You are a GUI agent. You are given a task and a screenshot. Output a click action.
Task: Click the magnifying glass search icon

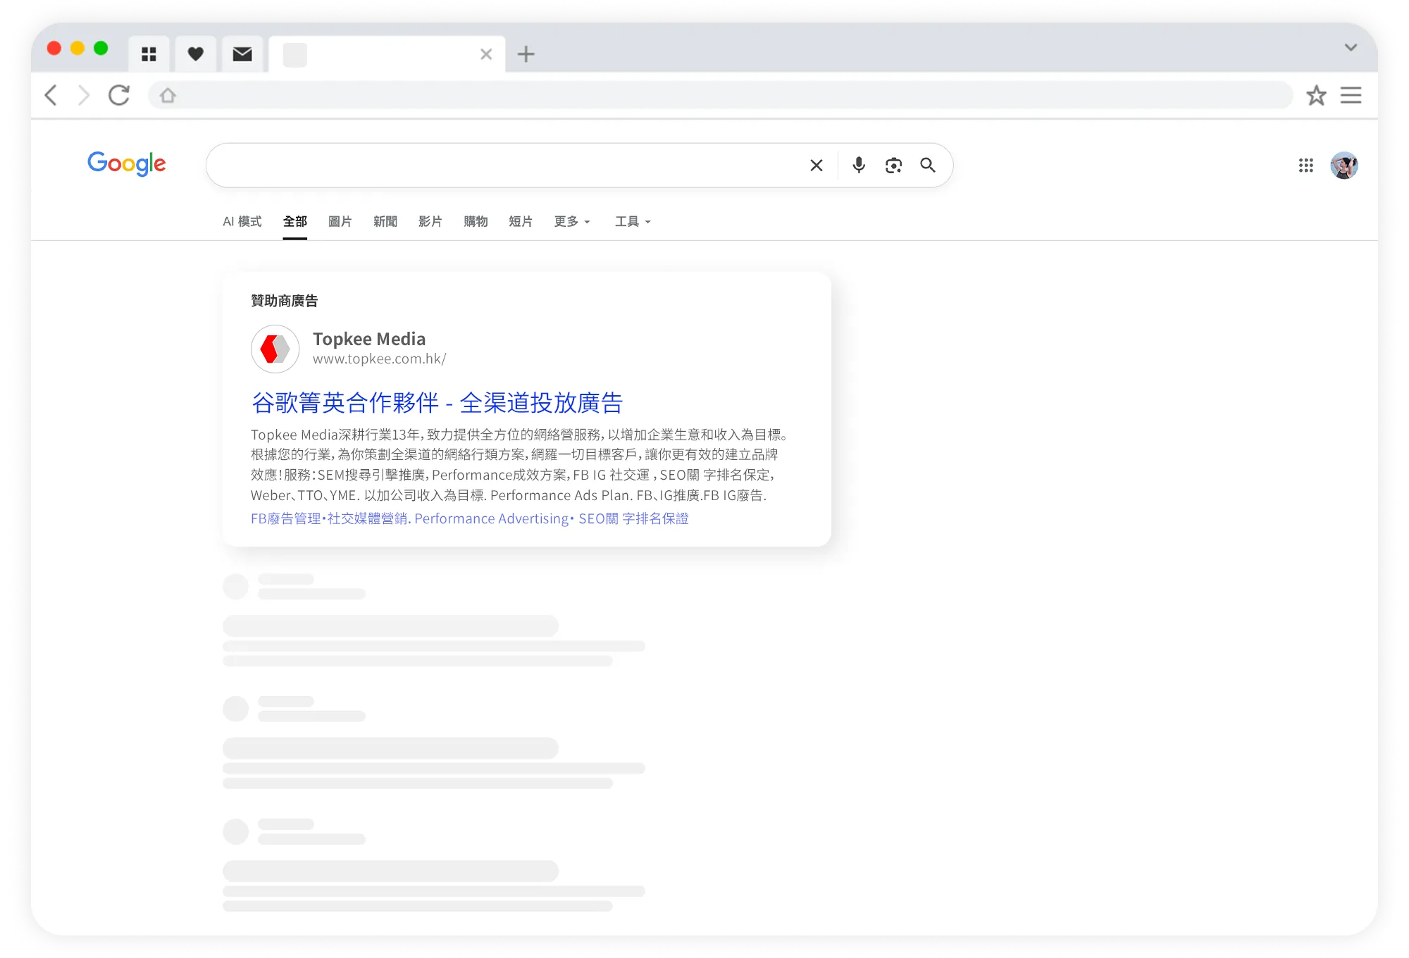[928, 165]
